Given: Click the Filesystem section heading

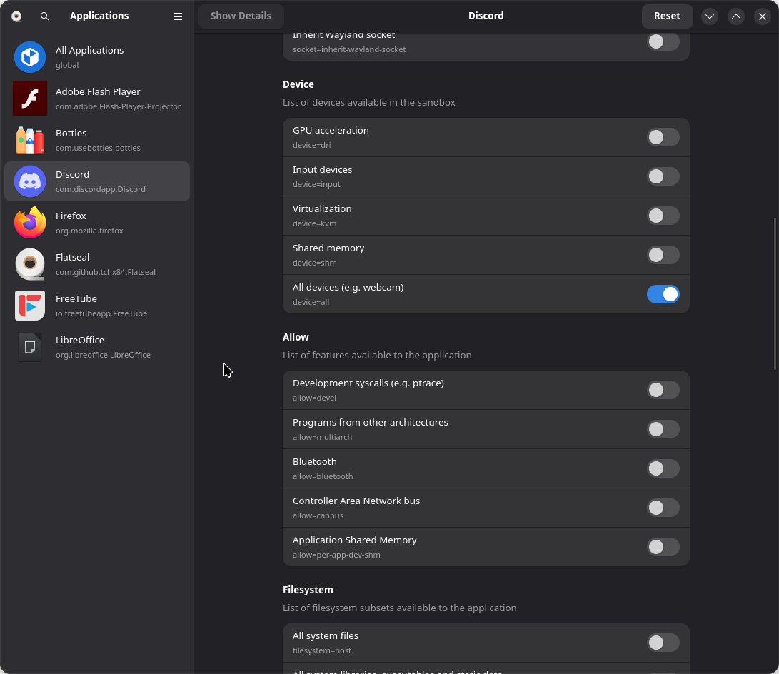Looking at the screenshot, I should pyautogui.click(x=308, y=590).
